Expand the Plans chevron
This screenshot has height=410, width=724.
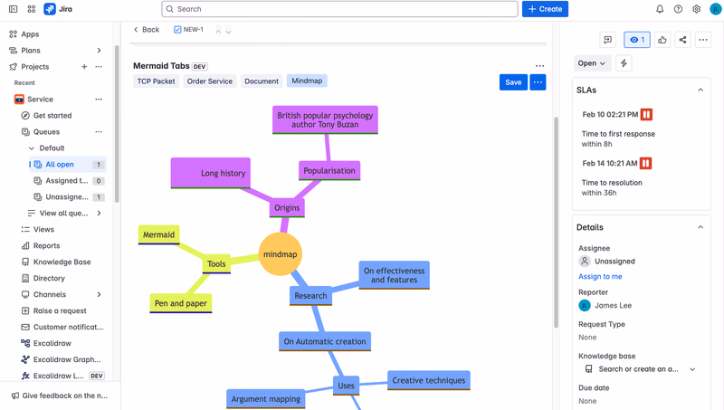99,51
